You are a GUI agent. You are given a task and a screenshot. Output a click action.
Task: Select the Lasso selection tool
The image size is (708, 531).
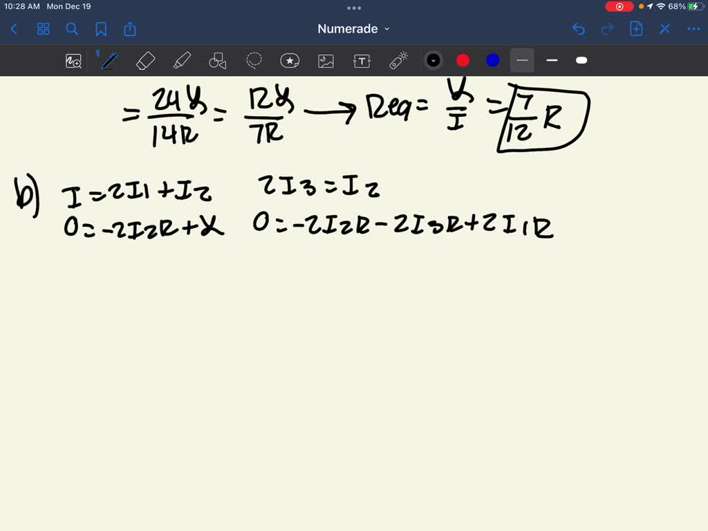254,61
